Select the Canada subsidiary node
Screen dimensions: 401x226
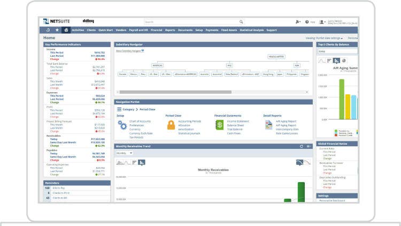click(122, 74)
